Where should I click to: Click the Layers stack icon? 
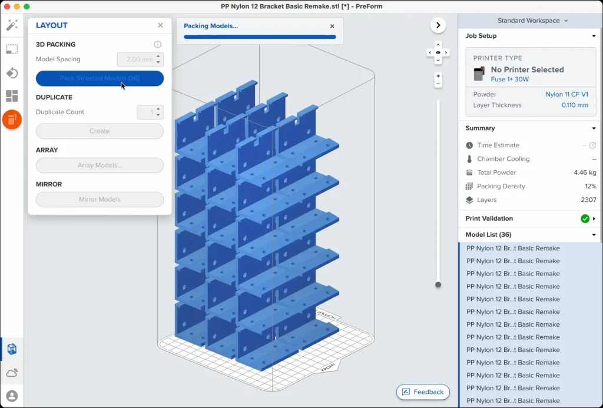click(469, 200)
